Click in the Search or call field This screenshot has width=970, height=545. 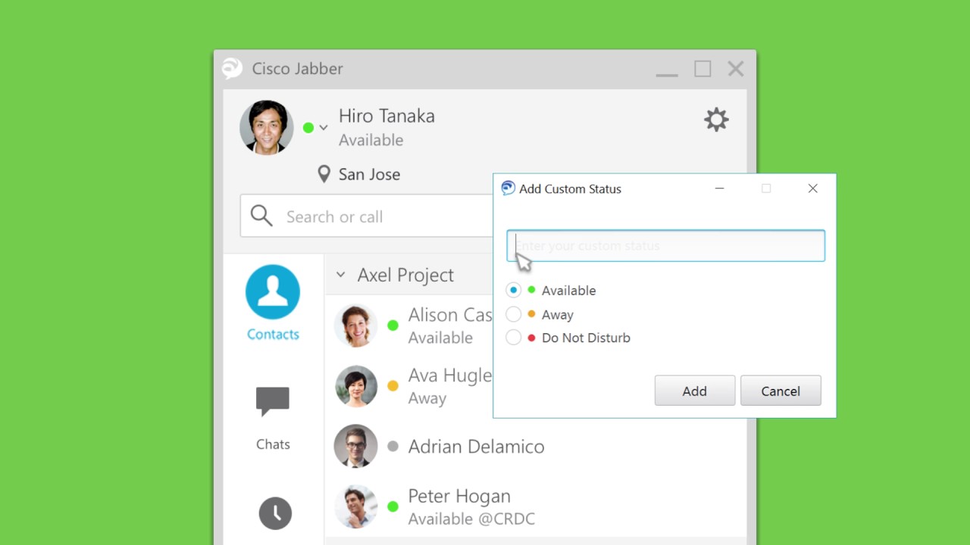coord(367,216)
